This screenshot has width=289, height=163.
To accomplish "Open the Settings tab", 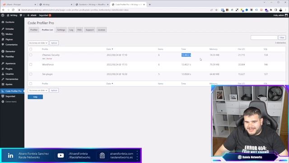I will (x=61, y=30).
